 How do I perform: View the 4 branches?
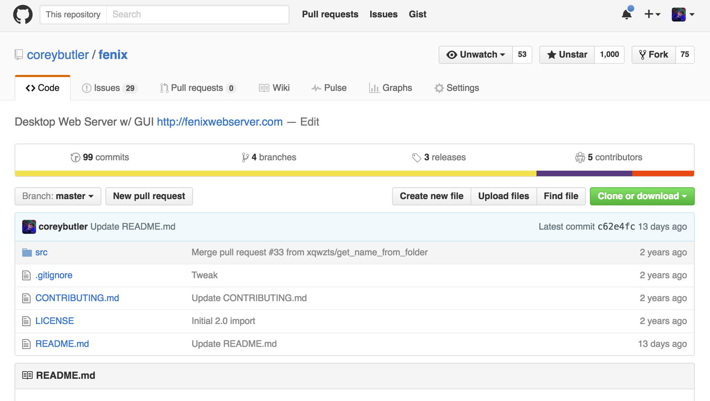(x=269, y=157)
